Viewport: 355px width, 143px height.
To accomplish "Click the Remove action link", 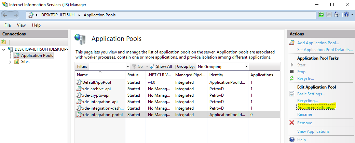I will tap(304, 123).
